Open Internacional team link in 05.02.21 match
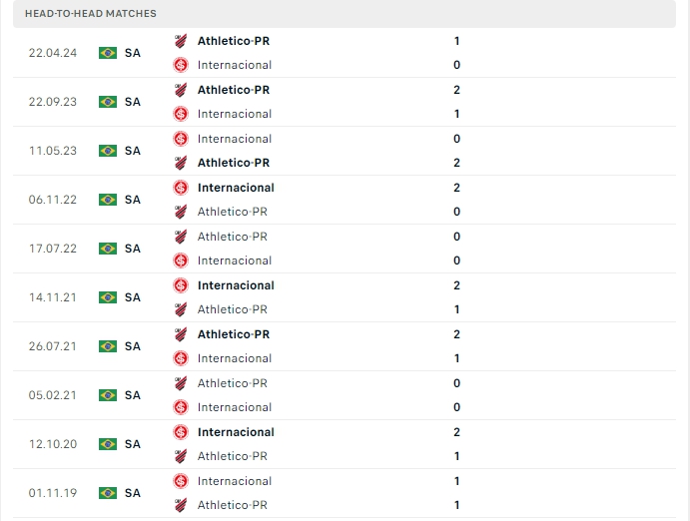The image size is (690, 521). click(235, 407)
